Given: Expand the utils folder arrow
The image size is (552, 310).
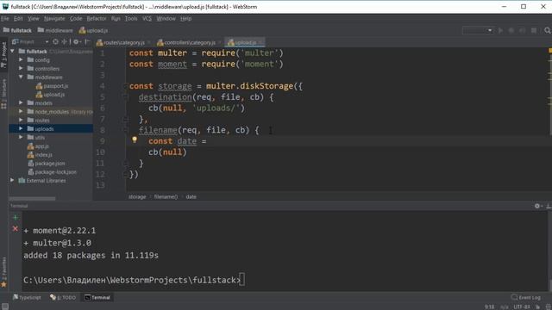Looking at the screenshot, I should point(21,138).
